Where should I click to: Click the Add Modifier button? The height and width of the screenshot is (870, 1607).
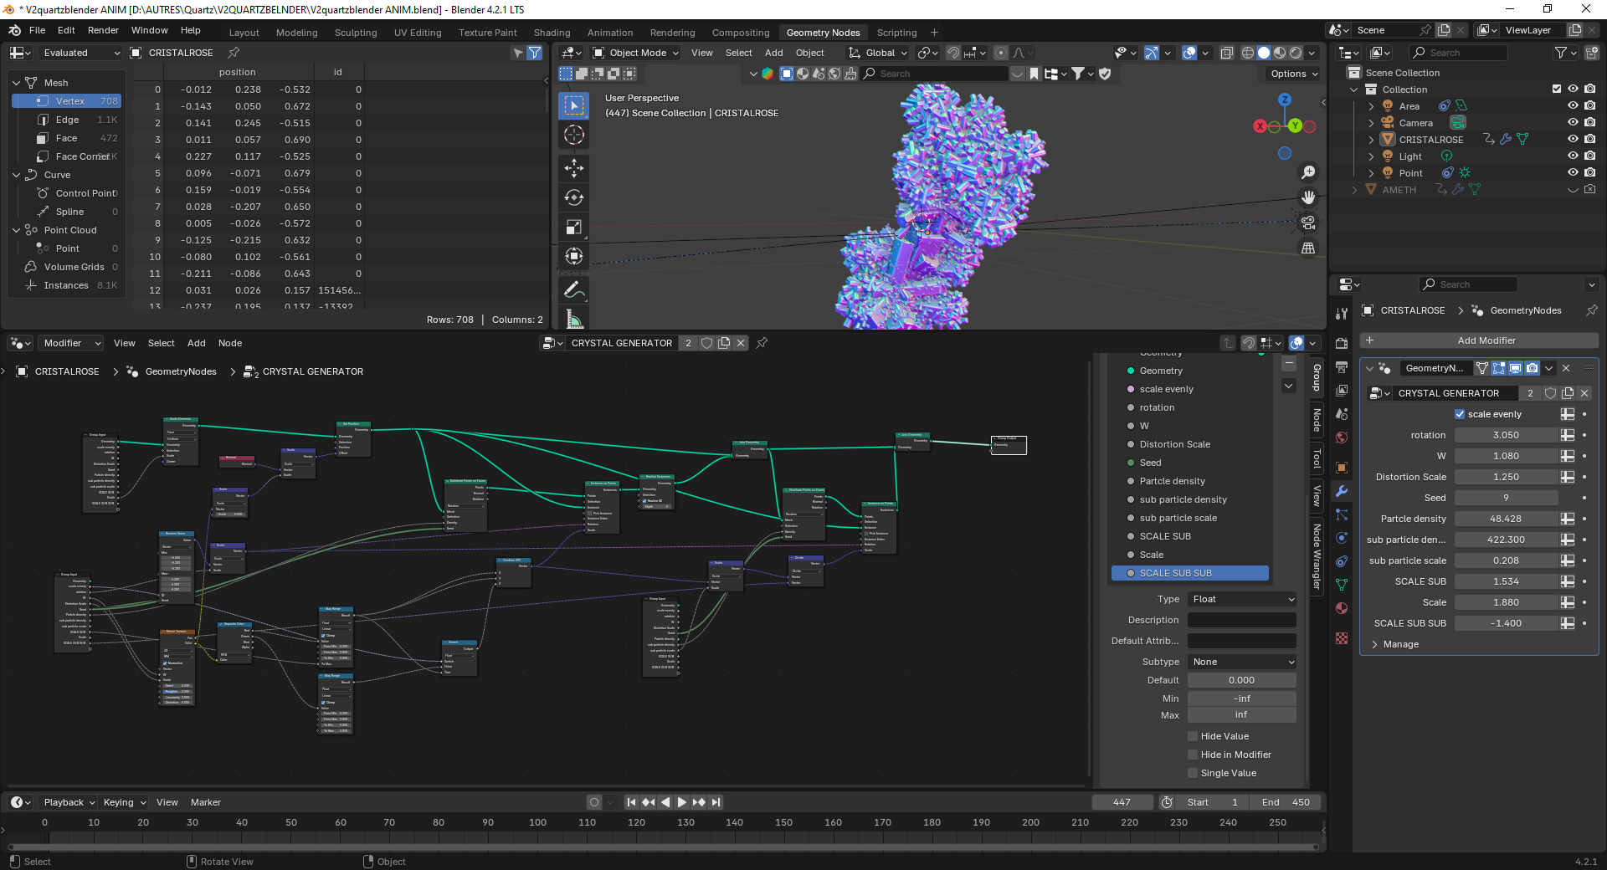(x=1479, y=340)
